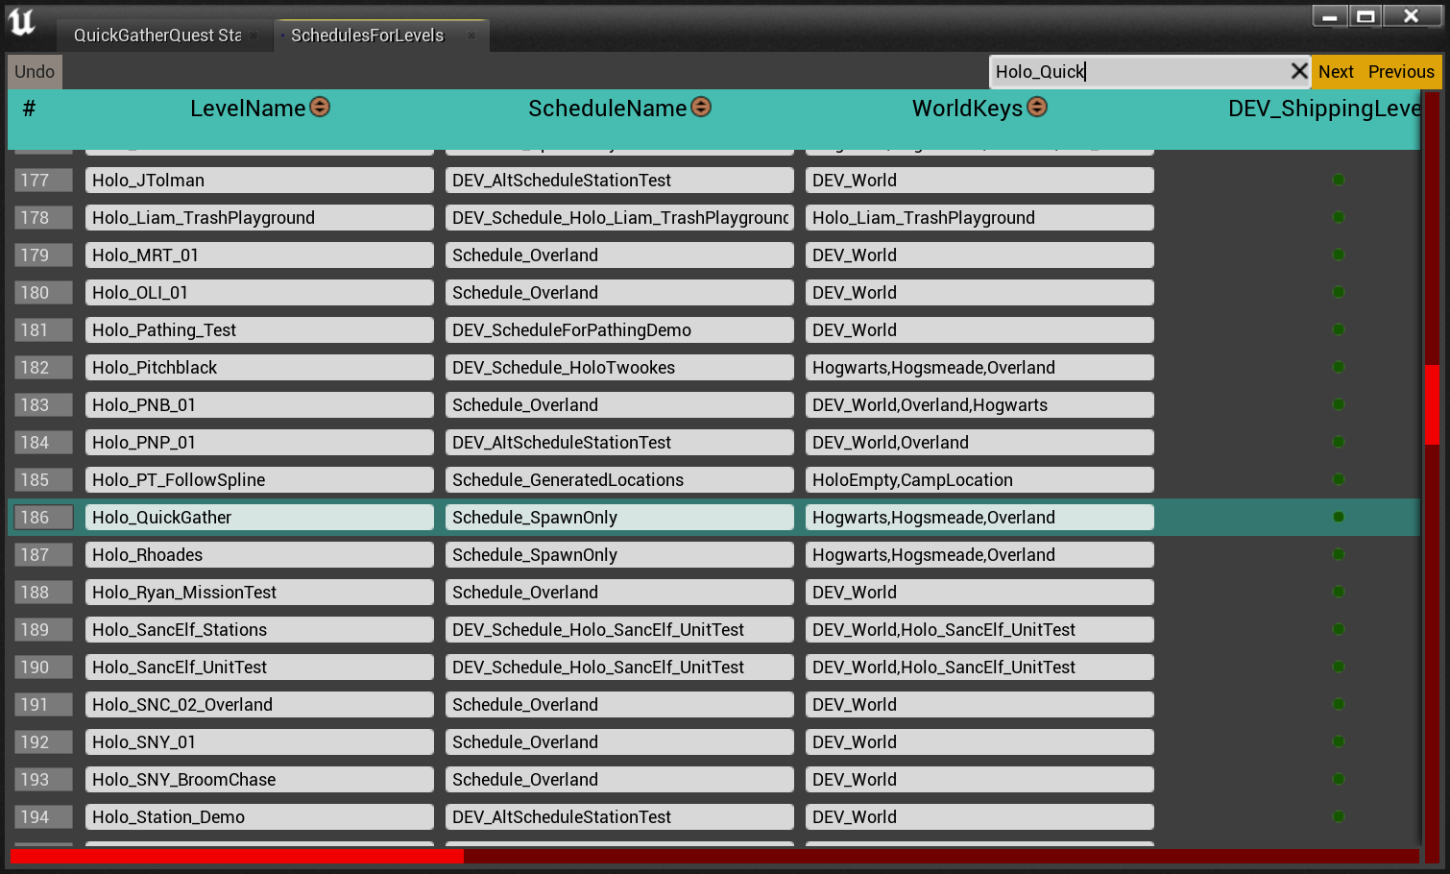Edit Schedule_Overland for Holo_MRT_01 row
This screenshot has width=1450, height=874.
point(619,255)
